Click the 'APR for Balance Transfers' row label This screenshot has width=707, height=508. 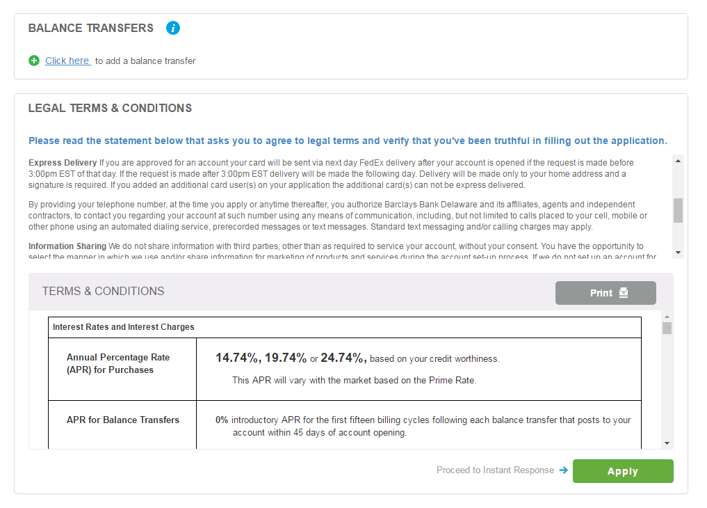pyautogui.click(x=123, y=420)
